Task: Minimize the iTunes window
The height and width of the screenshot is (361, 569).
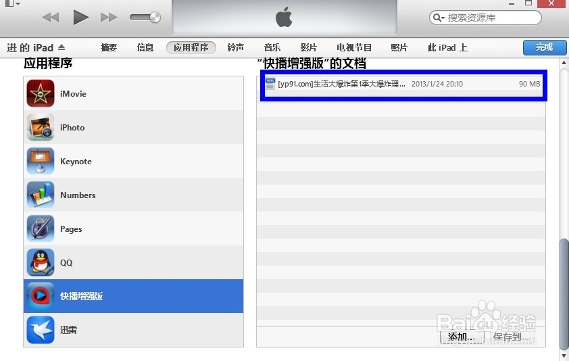Action: point(512,3)
